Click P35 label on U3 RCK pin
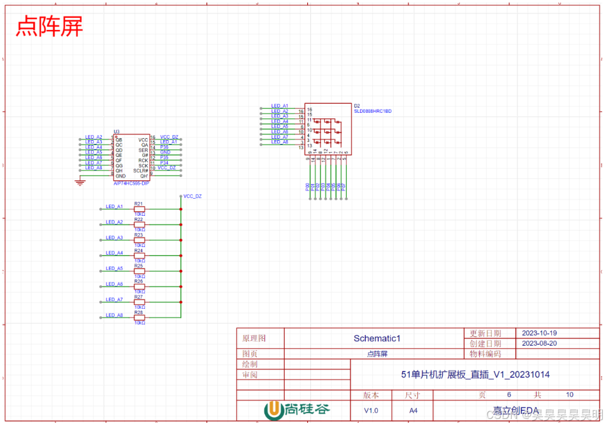606x426 pixels. 164,157
